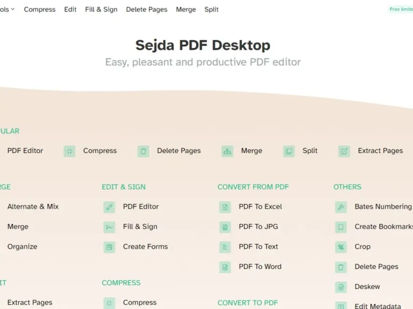Click the Bates Numbering icon
Image resolution: width=413 pixels, height=309 pixels.
(x=341, y=207)
